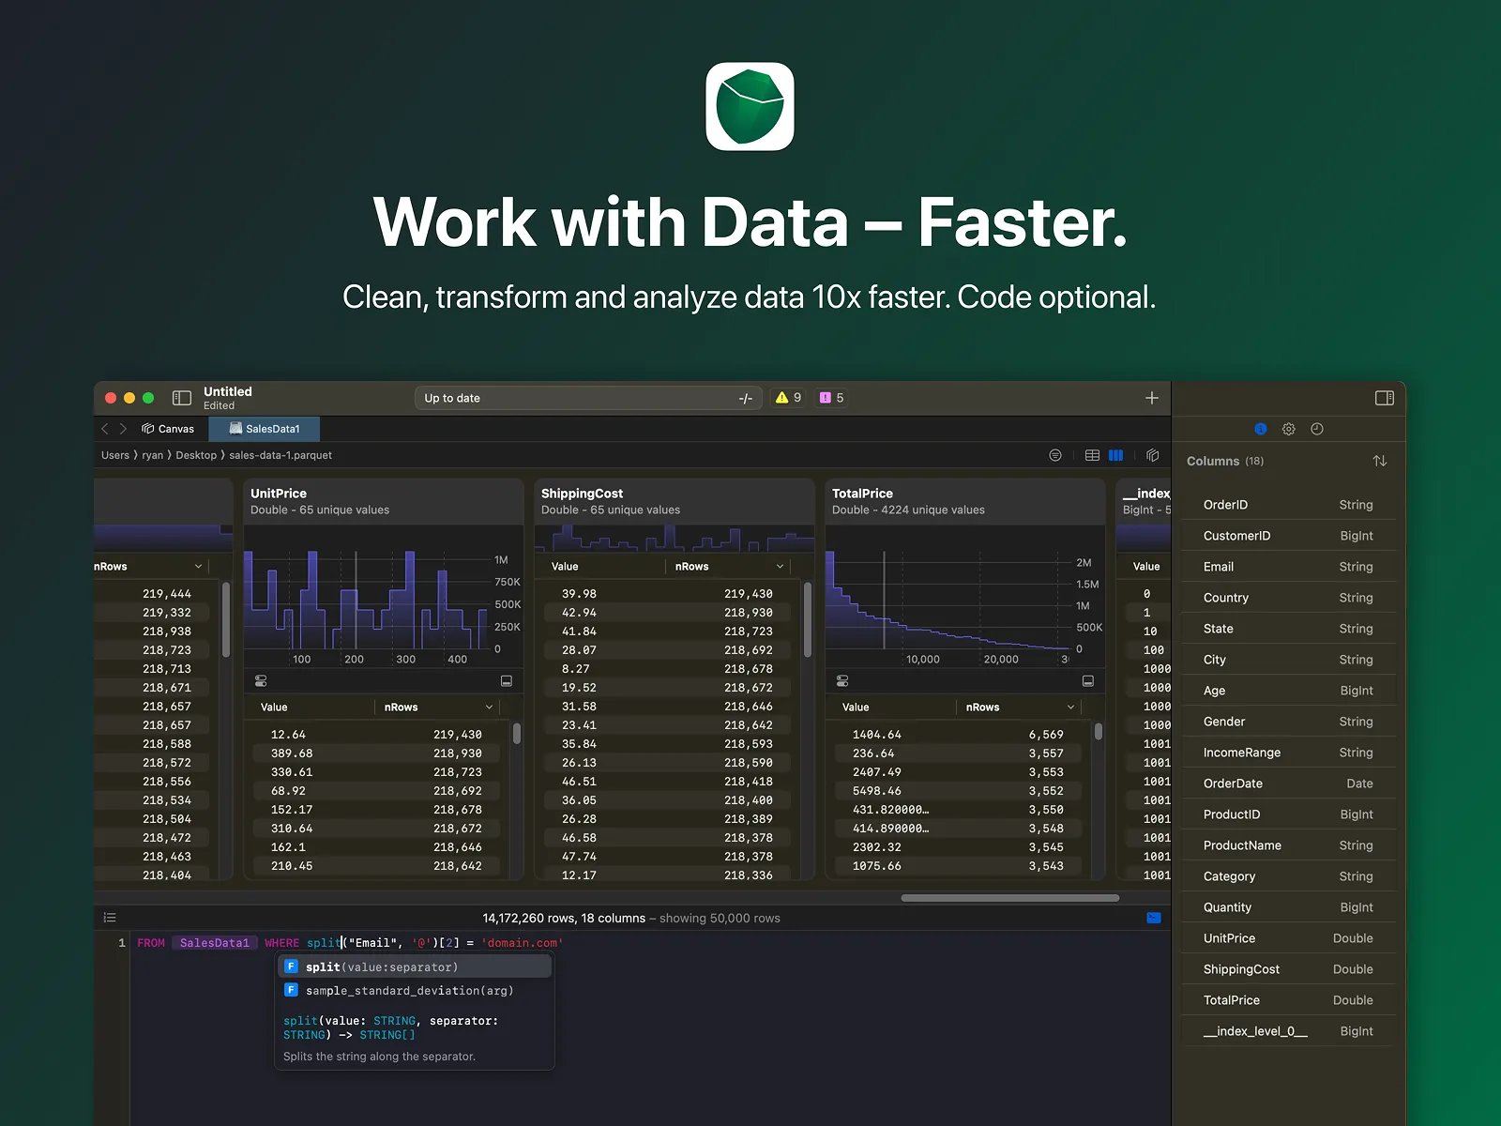Screen dimensions: 1501x1126
Task: Click Users in the breadcrumb path
Action: pyautogui.click(x=115, y=455)
